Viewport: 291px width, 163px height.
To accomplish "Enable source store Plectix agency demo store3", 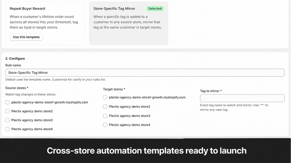I will tap(7, 120).
